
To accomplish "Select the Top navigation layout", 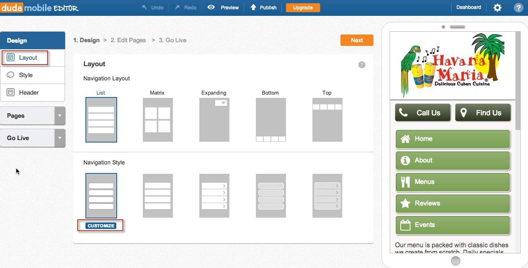I will 327,120.
